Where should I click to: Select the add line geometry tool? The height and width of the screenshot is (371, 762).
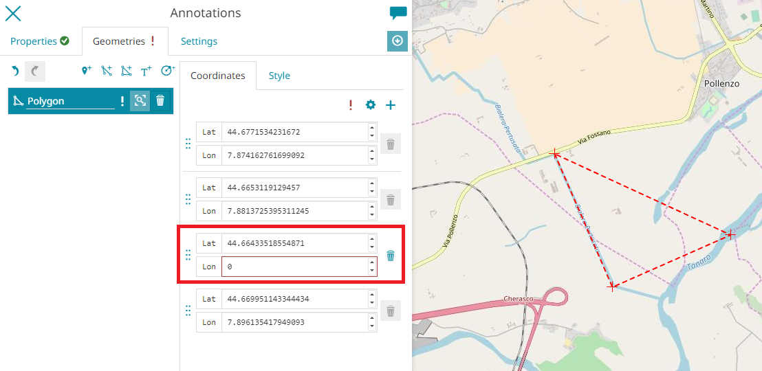[107, 70]
